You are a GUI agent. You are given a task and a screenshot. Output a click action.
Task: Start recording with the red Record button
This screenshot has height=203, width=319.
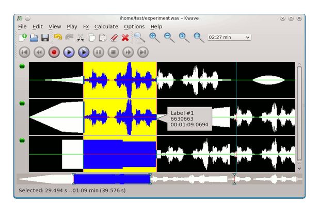pos(54,52)
